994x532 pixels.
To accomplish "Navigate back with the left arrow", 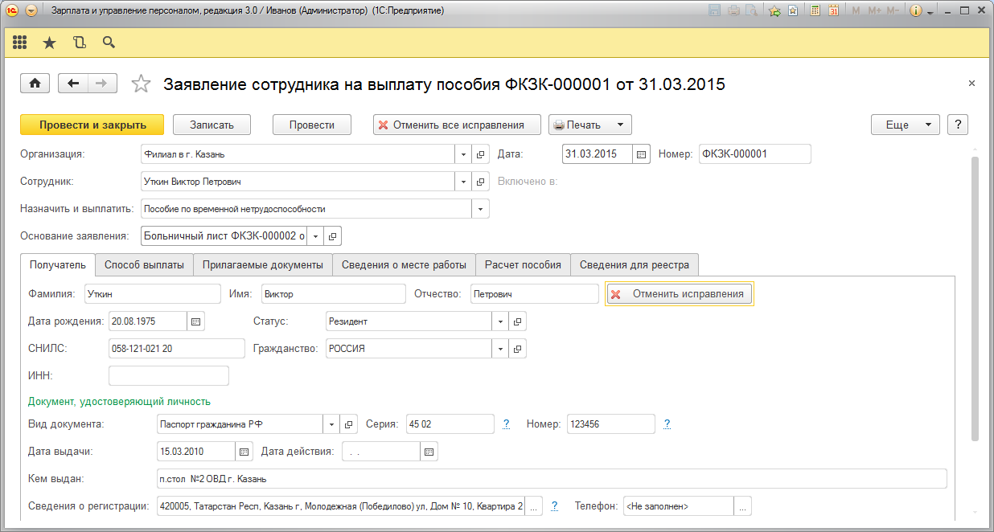I will click(74, 84).
